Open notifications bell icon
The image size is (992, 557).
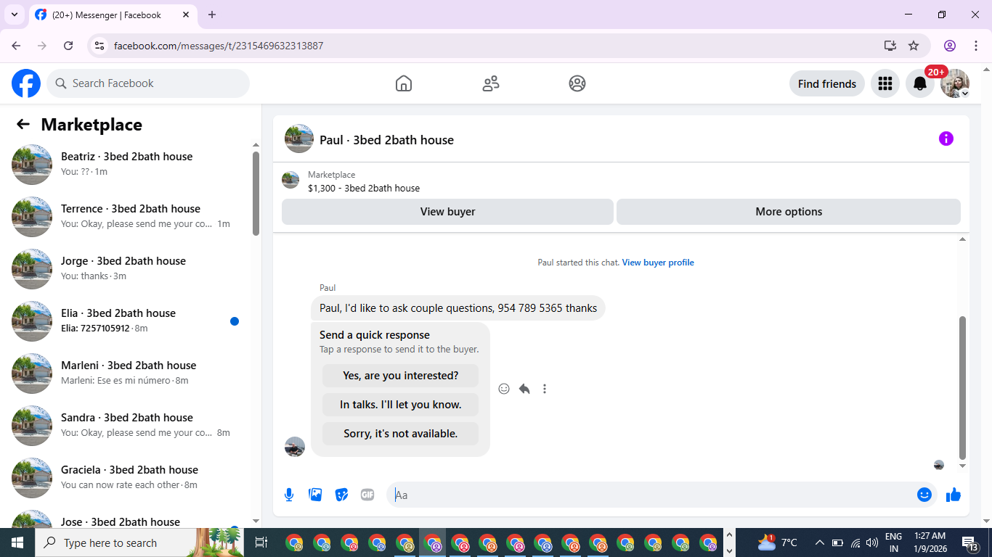pyautogui.click(x=920, y=83)
